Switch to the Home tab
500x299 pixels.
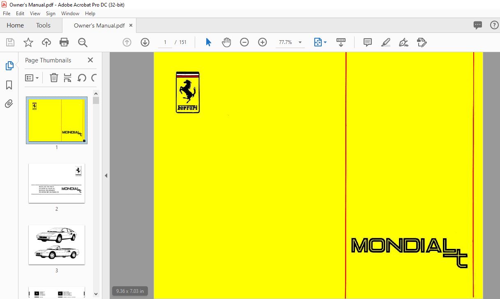click(x=15, y=25)
